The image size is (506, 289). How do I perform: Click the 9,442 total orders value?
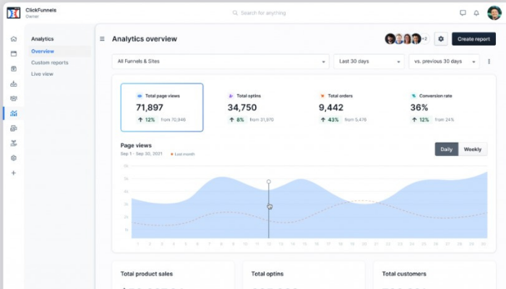tap(331, 108)
